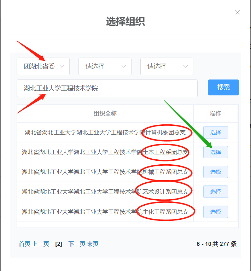This screenshot has width=251, height=271.
Task: Go to 下一页 of results
Action: pos(77,244)
